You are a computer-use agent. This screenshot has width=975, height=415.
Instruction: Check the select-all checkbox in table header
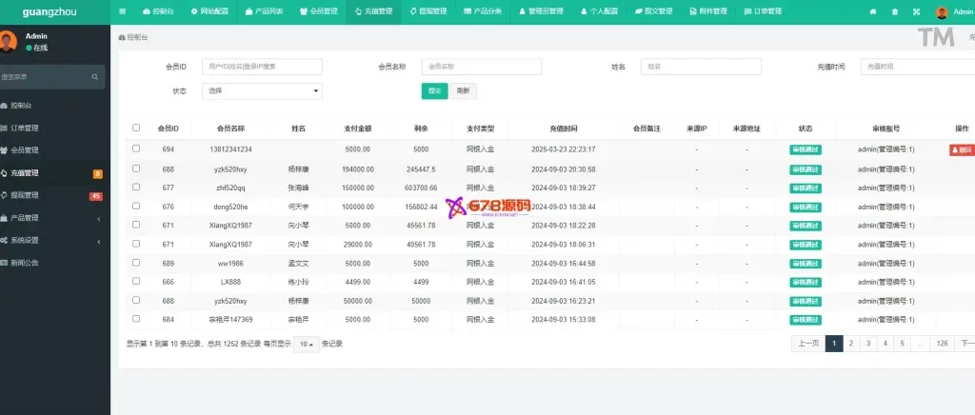click(136, 128)
